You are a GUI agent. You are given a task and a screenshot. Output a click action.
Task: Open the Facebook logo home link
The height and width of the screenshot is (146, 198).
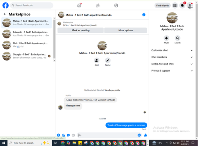click(x=6, y=6)
